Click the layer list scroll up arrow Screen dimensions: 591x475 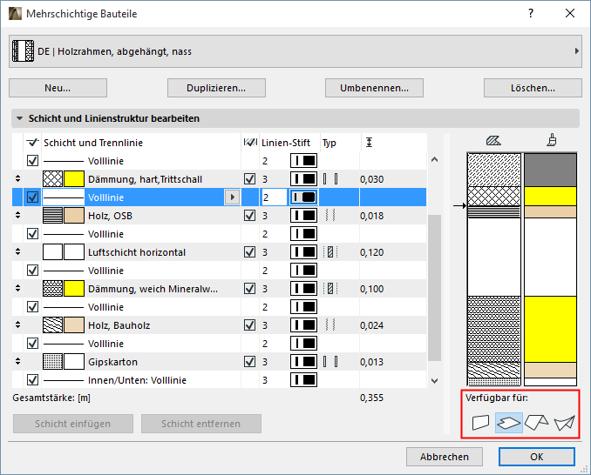pos(435,160)
